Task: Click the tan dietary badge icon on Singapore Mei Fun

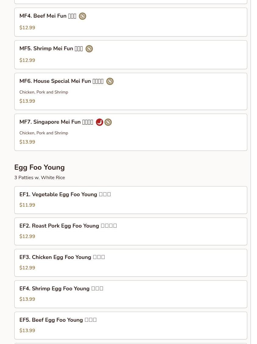Action: 108,122
